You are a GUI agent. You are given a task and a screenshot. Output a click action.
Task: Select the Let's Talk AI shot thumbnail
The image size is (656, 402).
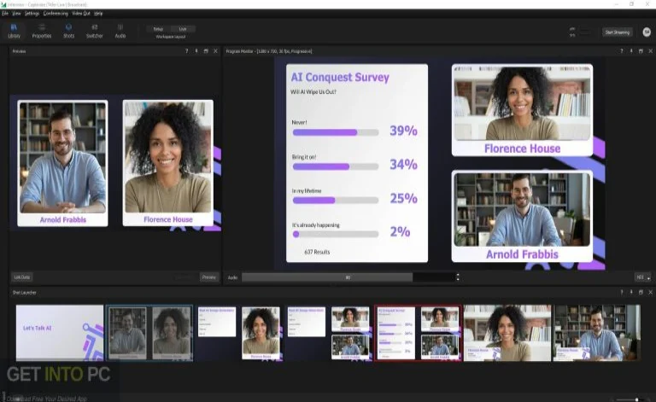click(x=59, y=333)
